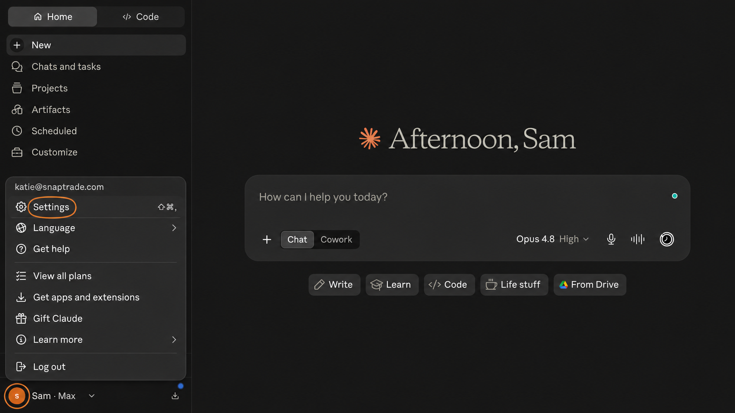The height and width of the screenshot is (413, 735).
Task: Click the From Drive suggestion chip
Action: (589, 285)
